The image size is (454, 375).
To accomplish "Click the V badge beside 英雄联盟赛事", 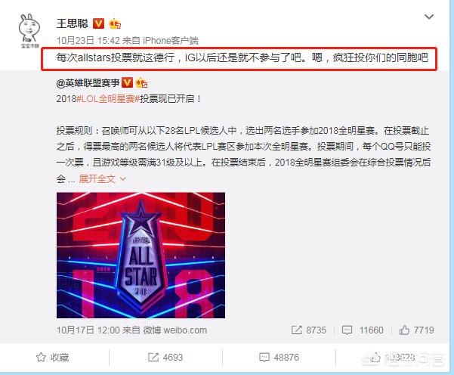I will (127, 83).
